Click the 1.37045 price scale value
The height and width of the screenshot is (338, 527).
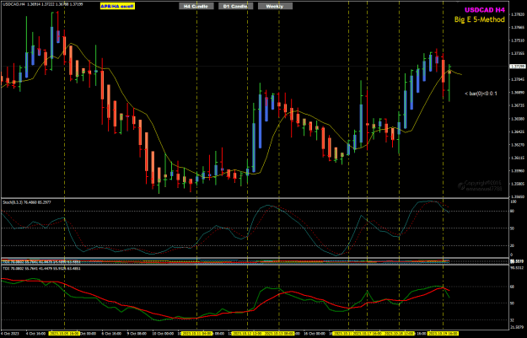coord(518,79)
